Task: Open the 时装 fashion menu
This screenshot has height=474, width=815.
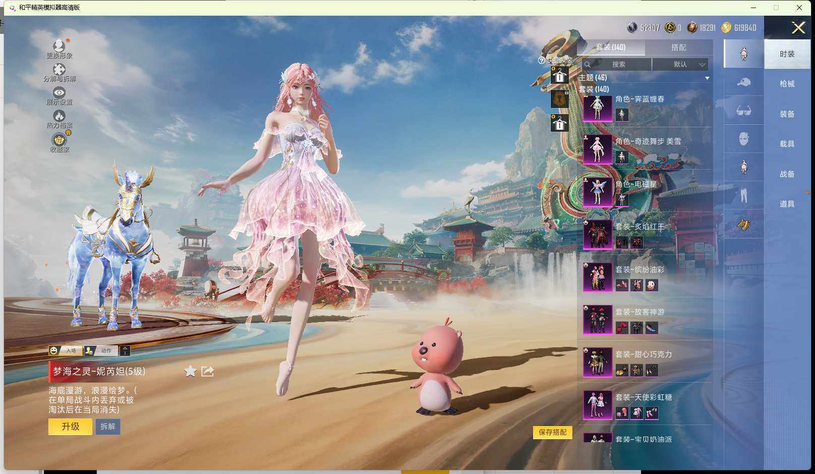Action: click(787, 54)
